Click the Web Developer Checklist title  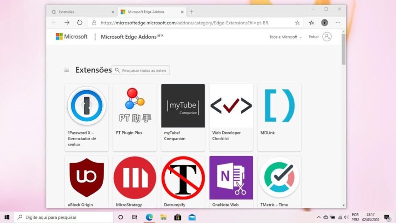tap(226, 135)
